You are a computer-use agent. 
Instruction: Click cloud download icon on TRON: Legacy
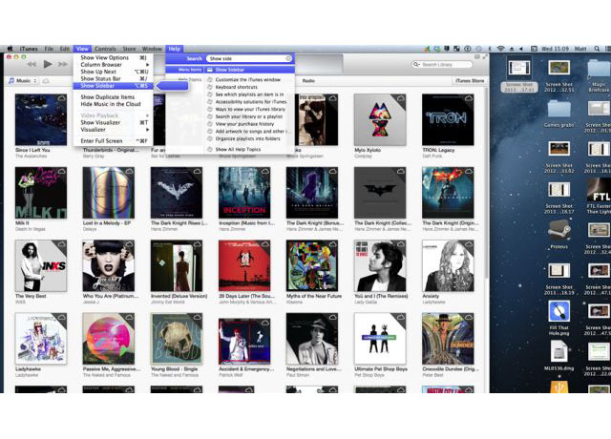[x=469, y=98]
